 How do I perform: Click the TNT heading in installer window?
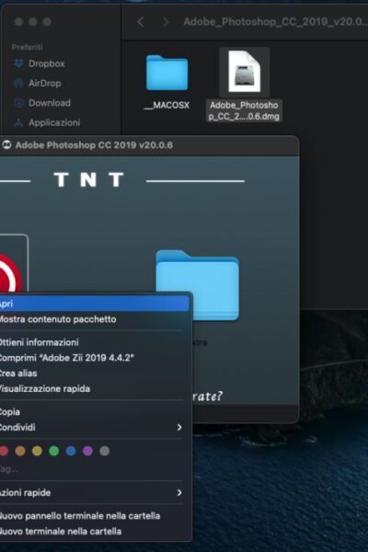[88, 179]
